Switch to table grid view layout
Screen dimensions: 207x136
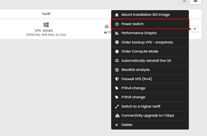(x=195, y=2)
